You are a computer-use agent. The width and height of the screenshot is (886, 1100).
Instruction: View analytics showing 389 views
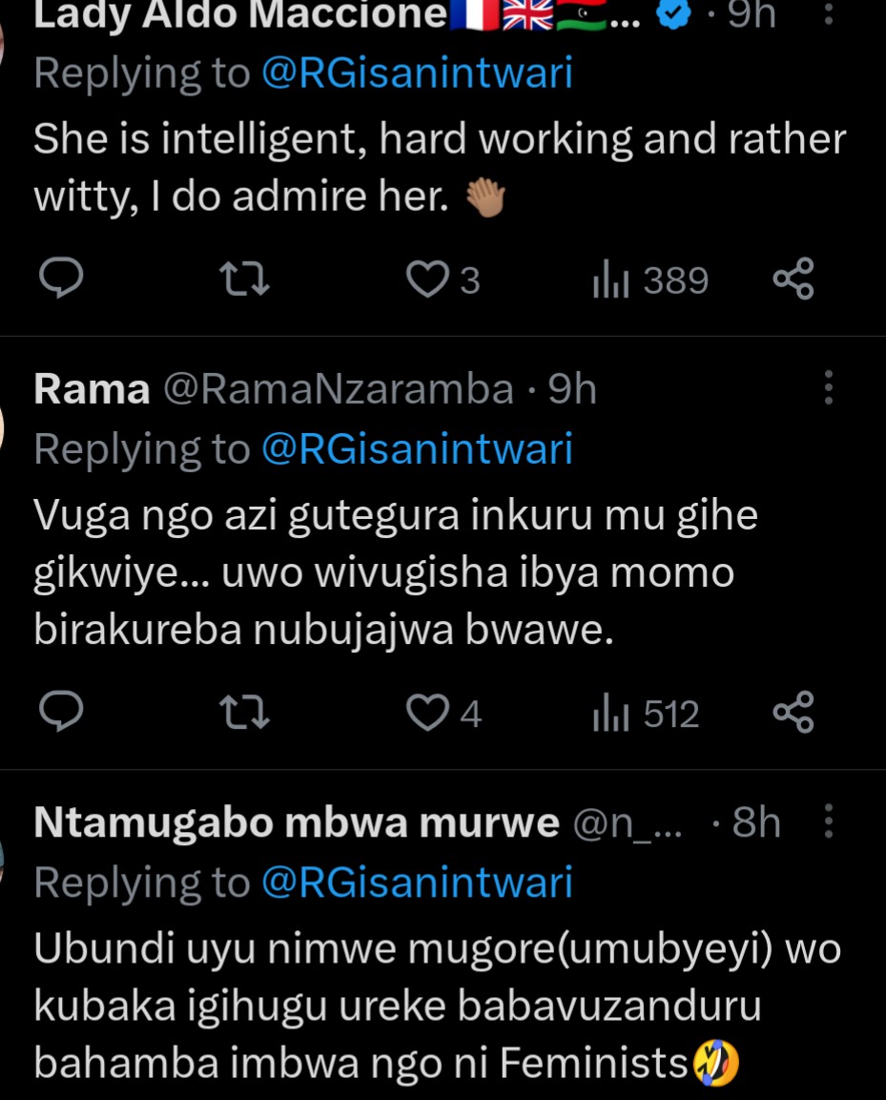click(x=650, y=280)
